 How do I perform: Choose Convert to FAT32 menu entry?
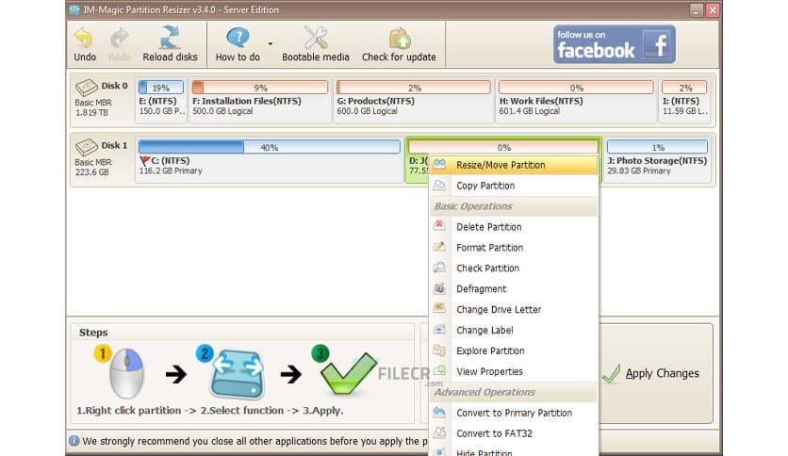pos(514,433)
